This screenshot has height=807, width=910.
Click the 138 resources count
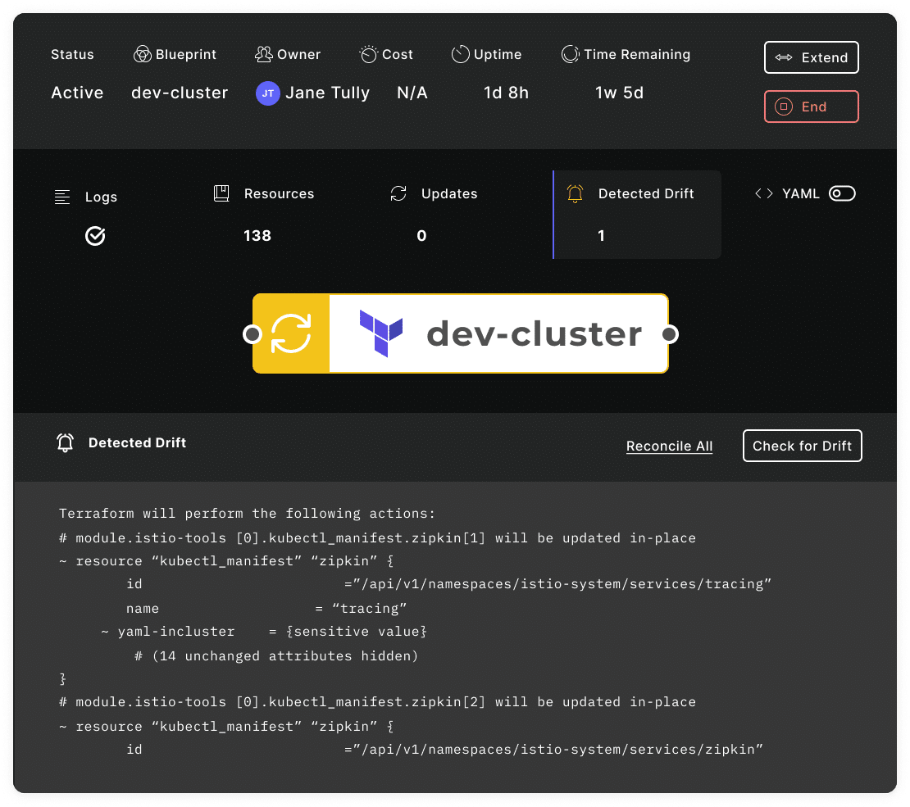(x=257, y=235)
